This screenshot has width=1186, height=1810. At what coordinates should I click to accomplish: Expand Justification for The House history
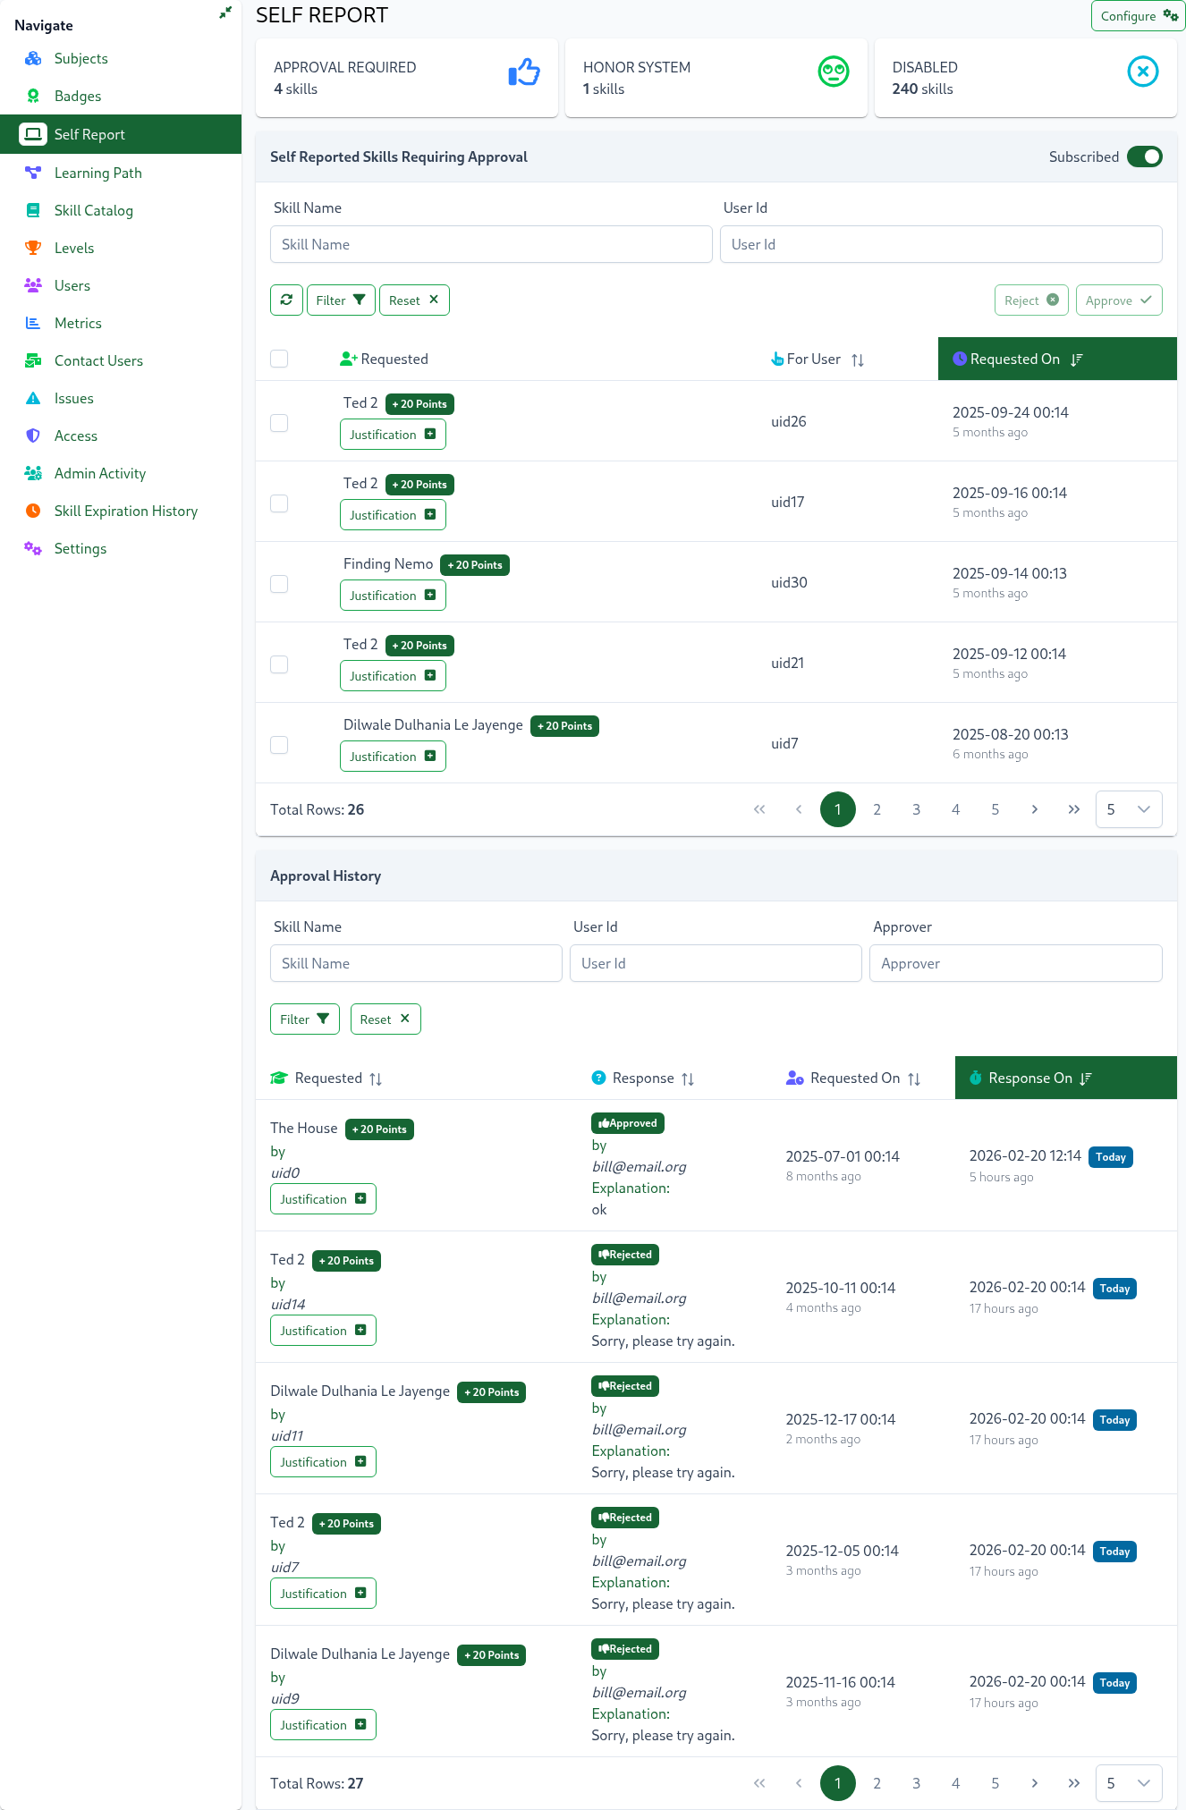(323, 1199)
